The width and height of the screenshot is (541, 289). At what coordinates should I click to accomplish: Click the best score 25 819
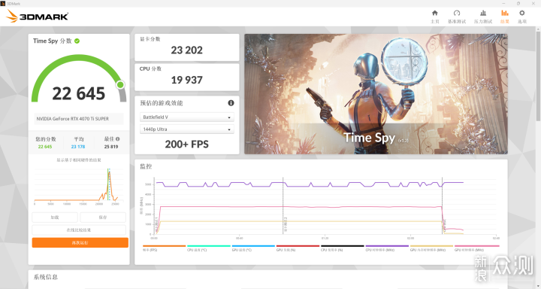[x=111, y=147]
